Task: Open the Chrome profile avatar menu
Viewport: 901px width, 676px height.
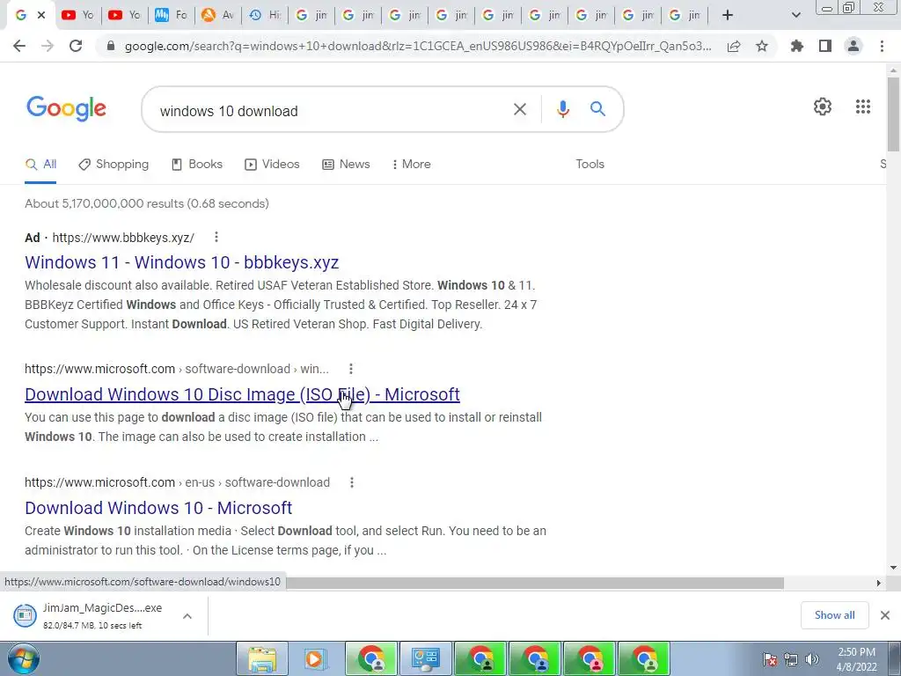Action: (853, 46)
